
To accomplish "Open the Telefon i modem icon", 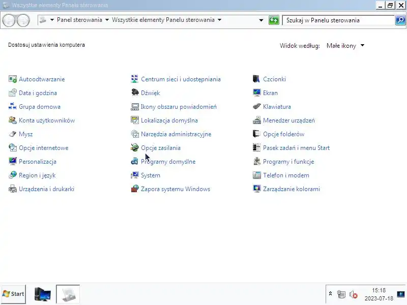I will click(x=257, y=175).
